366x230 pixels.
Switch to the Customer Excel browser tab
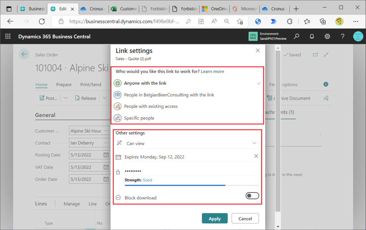click(x=124, y=9)
